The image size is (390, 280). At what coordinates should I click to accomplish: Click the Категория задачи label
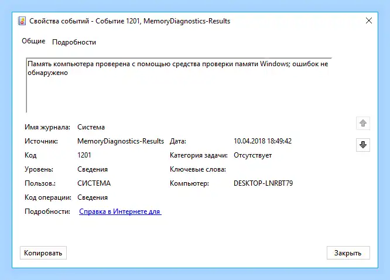(x=199, y=155)
